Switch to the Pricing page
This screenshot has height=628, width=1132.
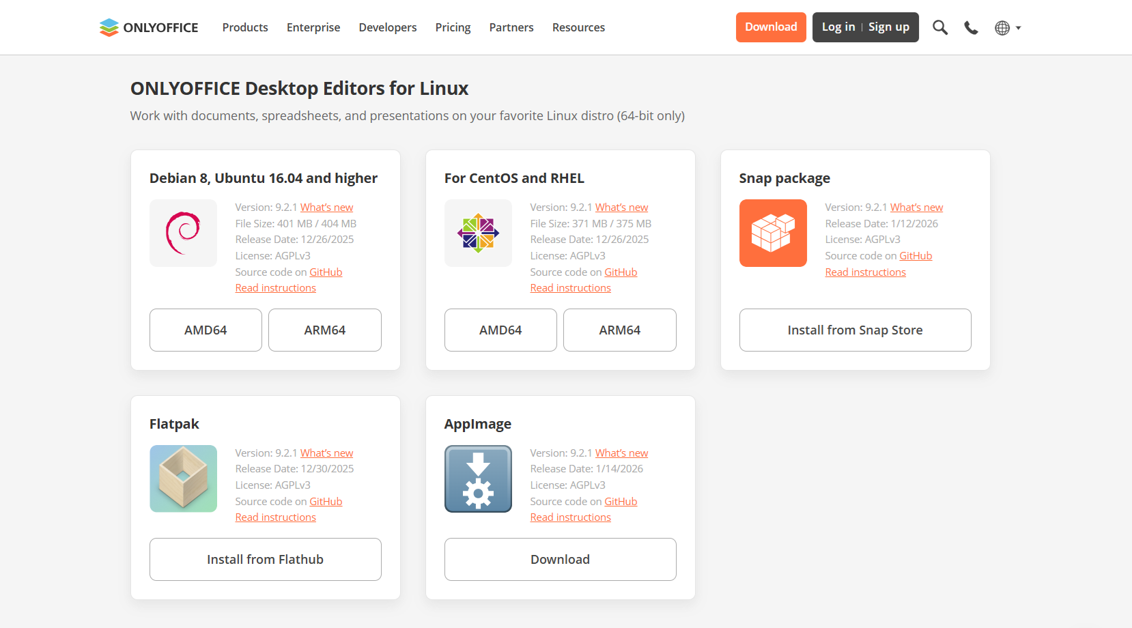453,27
